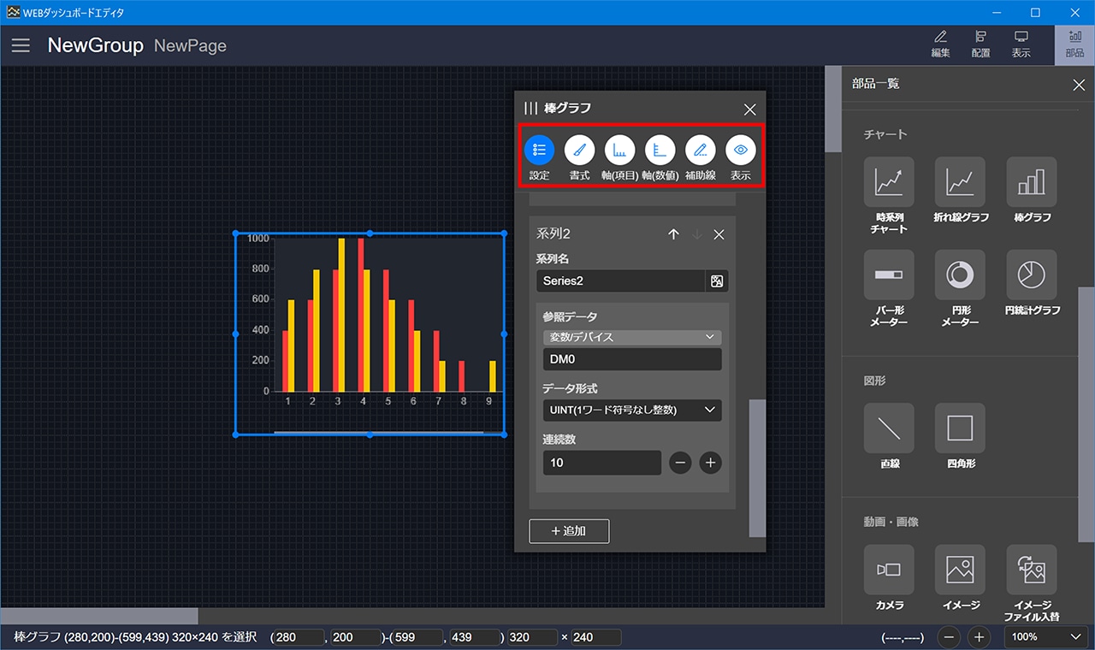Open the hamburger menu
Viewport: 1095px width, 650px height.
pyautogui.click(x=21, y=45)
